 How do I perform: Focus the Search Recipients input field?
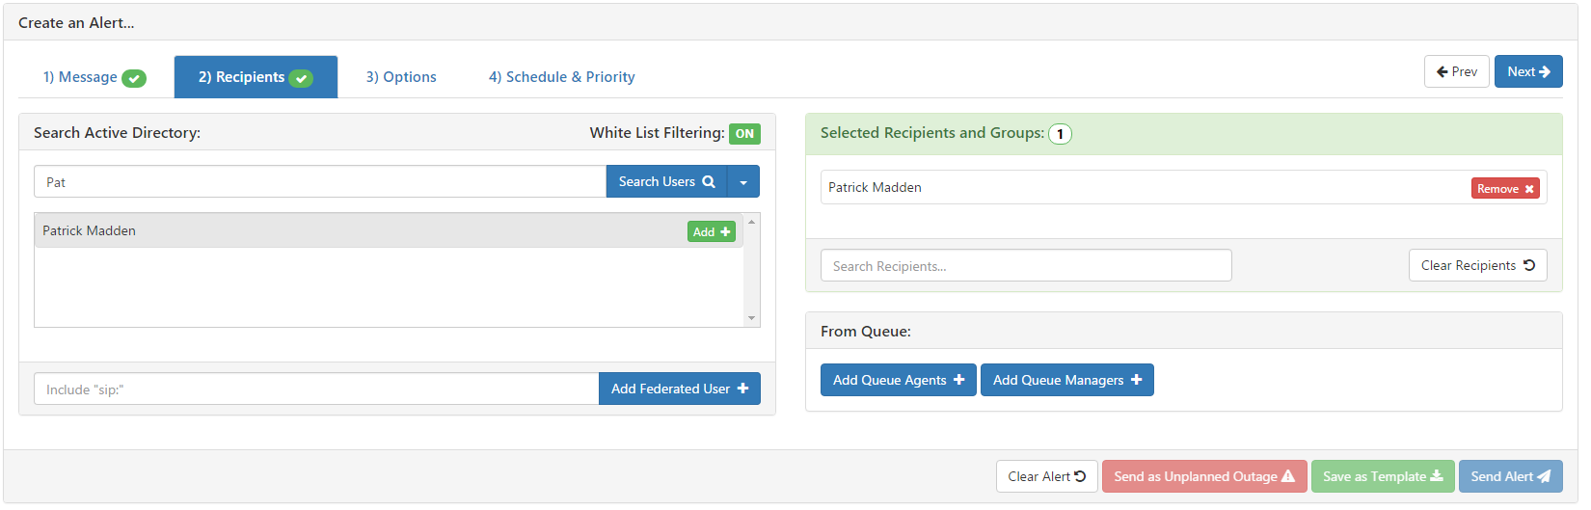tap(1026, 265)
